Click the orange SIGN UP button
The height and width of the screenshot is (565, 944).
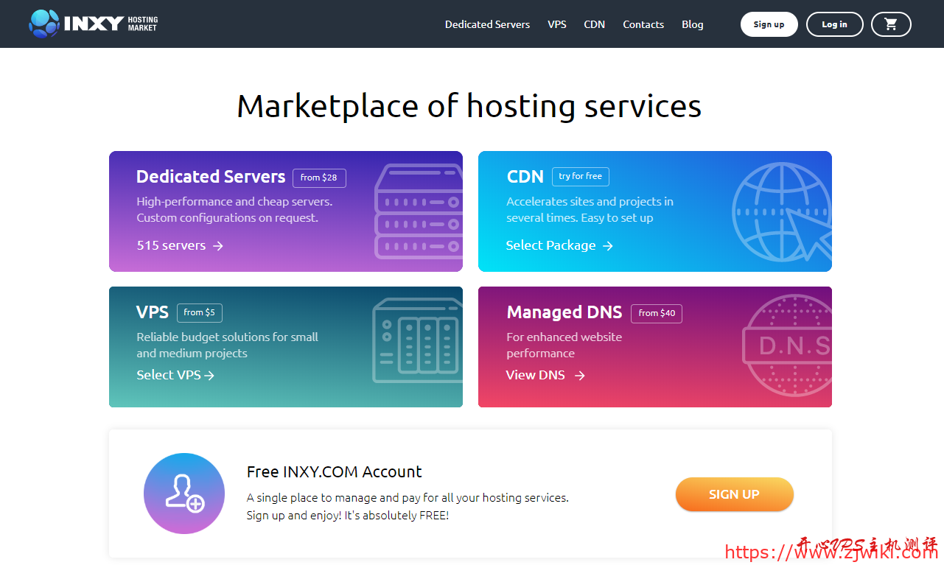[734, 494]
